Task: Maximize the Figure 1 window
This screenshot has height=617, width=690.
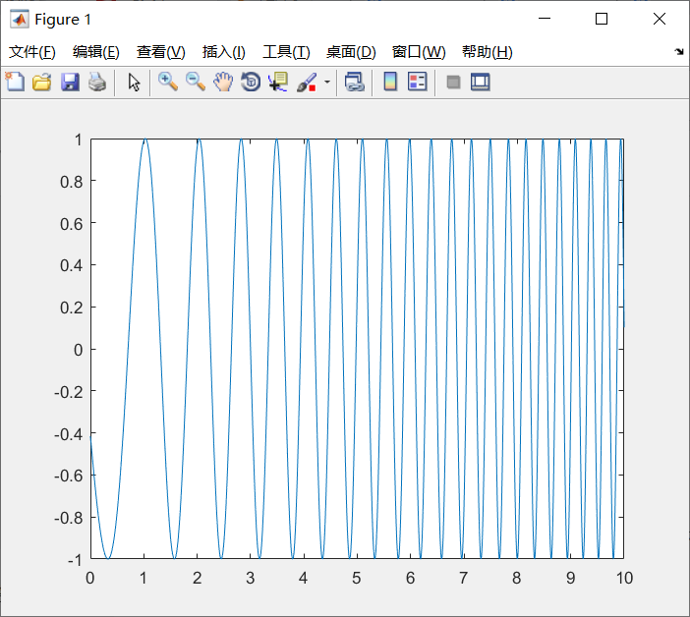Action: tap(602, 19)
